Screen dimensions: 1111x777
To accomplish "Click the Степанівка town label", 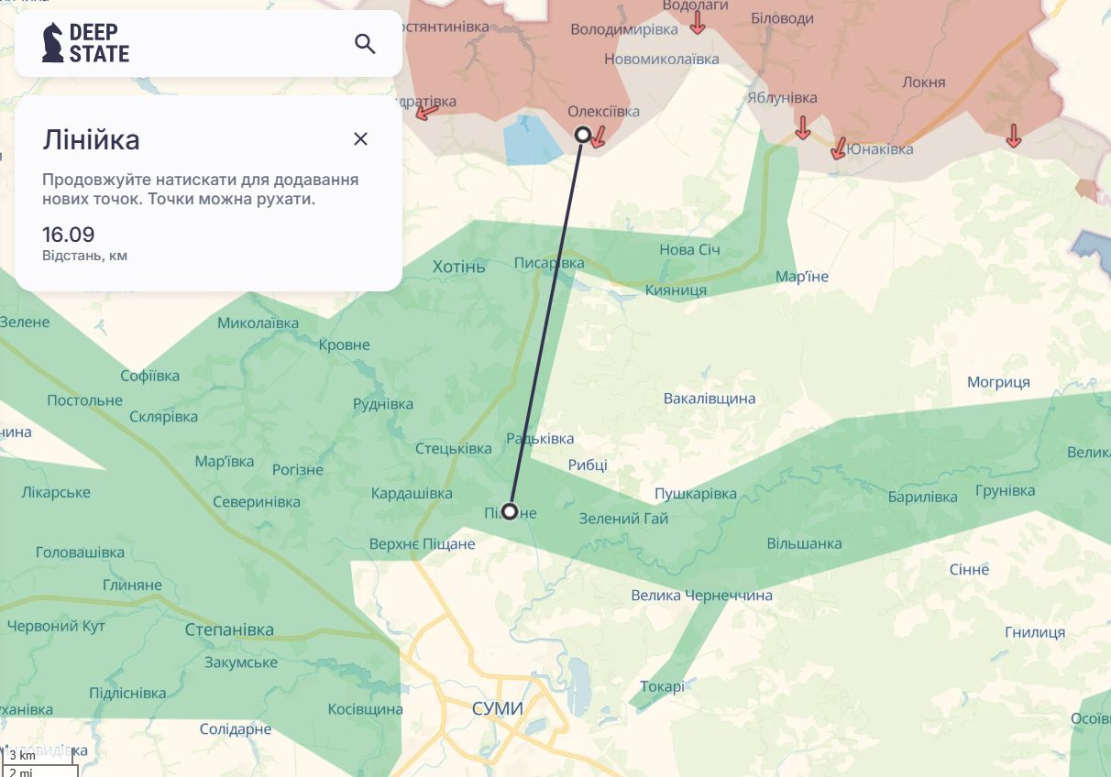I will coord(229,630).
